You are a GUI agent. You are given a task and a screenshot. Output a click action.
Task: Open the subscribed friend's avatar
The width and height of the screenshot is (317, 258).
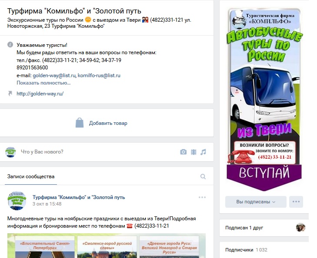point(300,228)
